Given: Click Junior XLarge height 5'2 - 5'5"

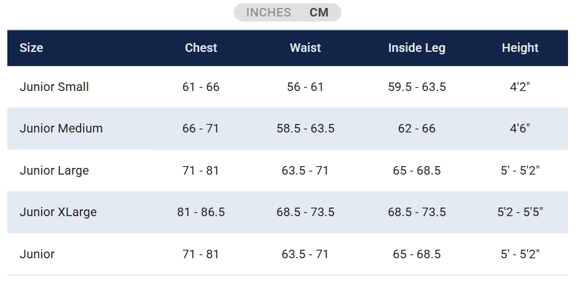Looking at the screenshot, I should pos(520,212).
